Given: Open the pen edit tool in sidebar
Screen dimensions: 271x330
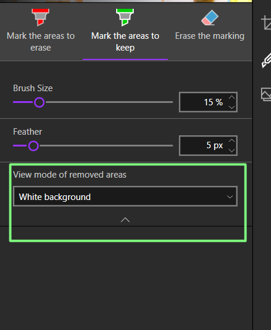Looking at the screenshot, I should click(x=266, y=61).
